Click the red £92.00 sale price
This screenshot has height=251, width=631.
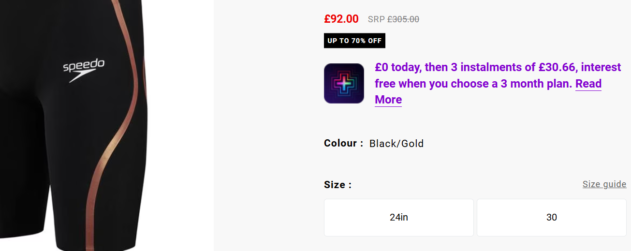[x=341, y=19]
